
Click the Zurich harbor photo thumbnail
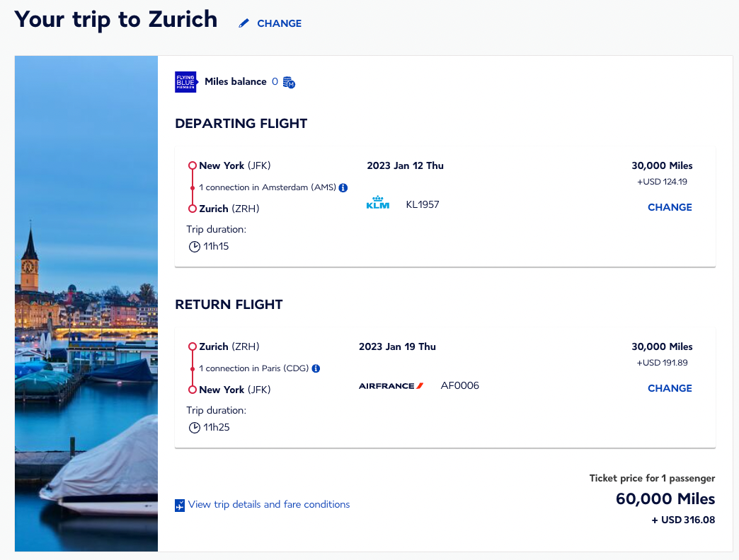[x=86, y=303]
